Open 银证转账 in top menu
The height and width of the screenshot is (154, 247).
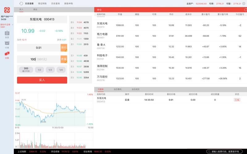42,4
